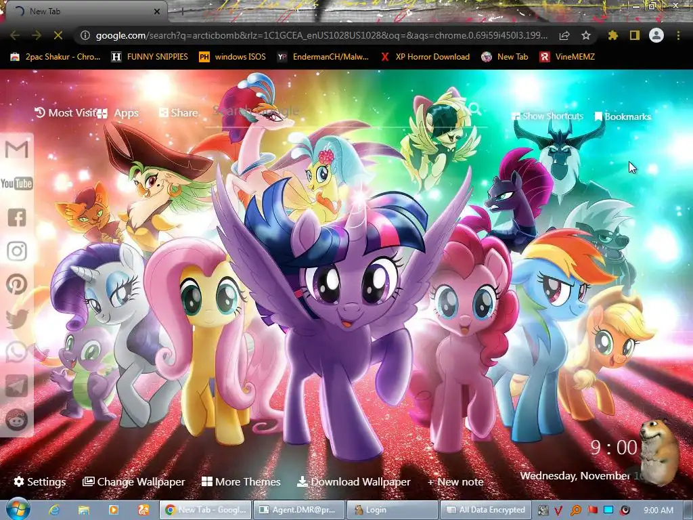Click the red flag tray icon

point(592,511)
